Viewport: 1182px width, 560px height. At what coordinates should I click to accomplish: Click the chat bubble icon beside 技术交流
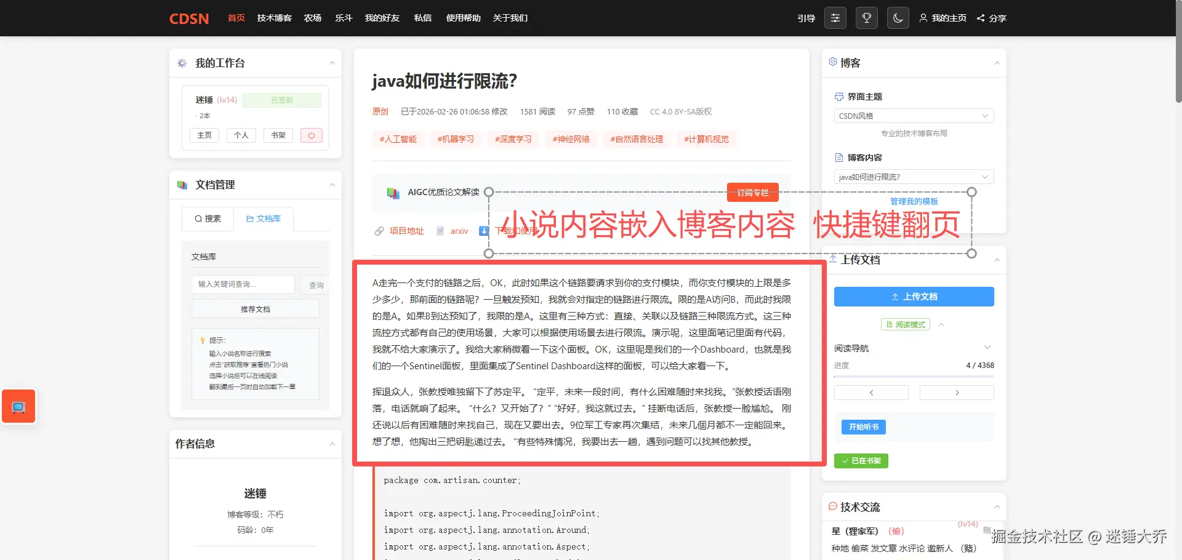(x=833, y=506)
